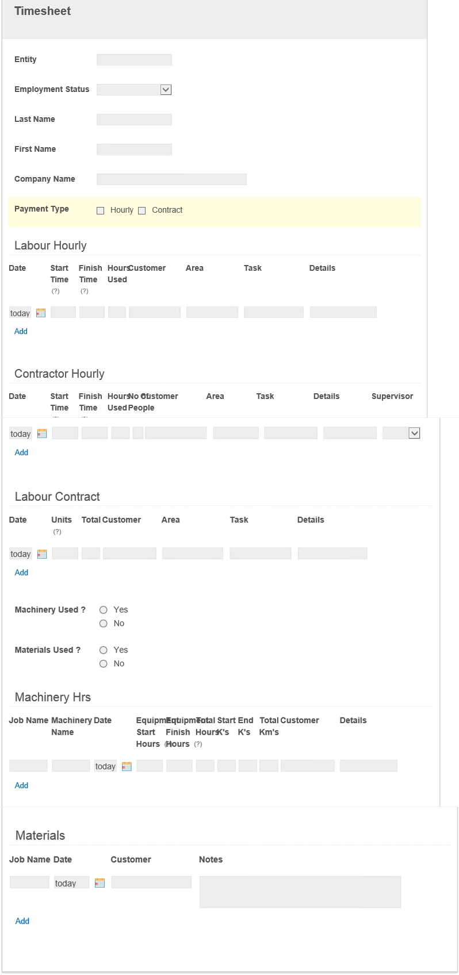Screen dimensions: 459x975
Task: Add a new row under Materials
Action: (22, 921)
